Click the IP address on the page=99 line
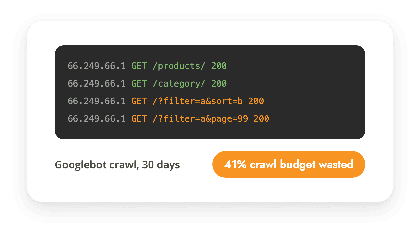Image resolution: width=420 pixels, height=236 pixels. 97,119
